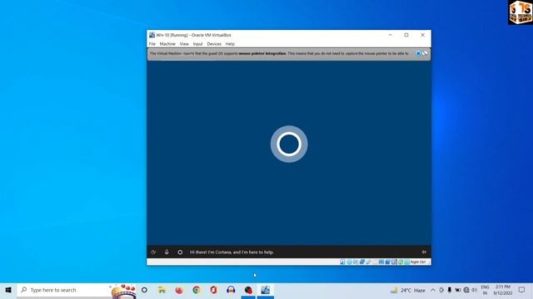
Task: Open network settings from the tray globe
Action: 466,290
